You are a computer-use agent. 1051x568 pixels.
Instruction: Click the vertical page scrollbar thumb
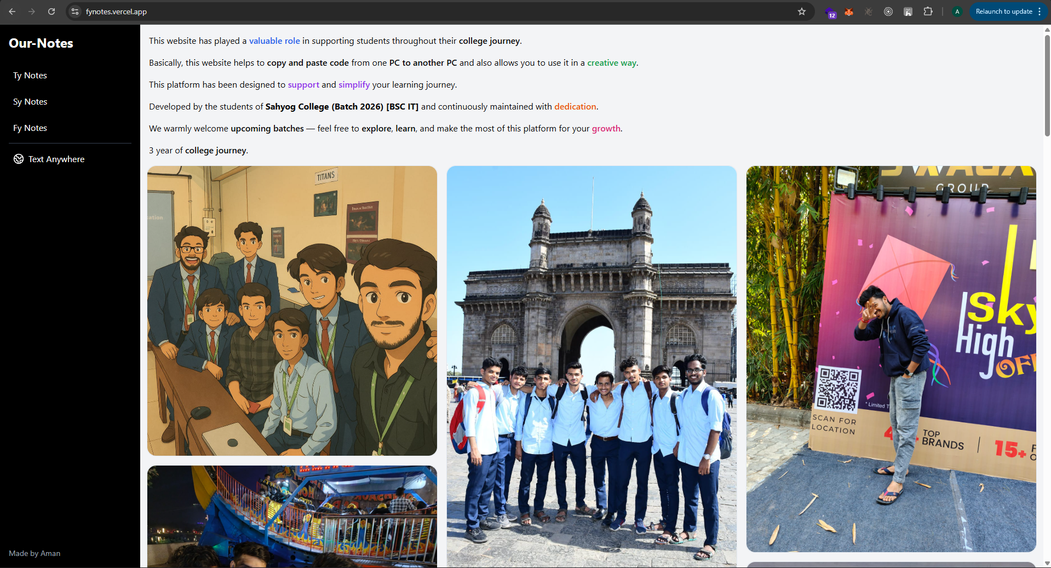coord(1047,85)
